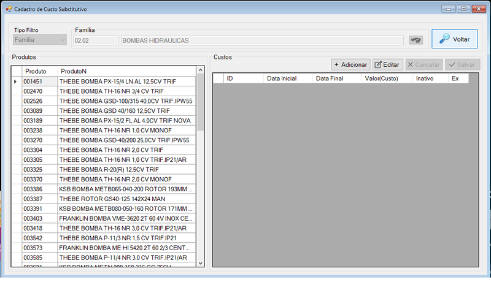The image size is (491, 282).
Task: Click the Inativo column header
Action: pos(431,78)
